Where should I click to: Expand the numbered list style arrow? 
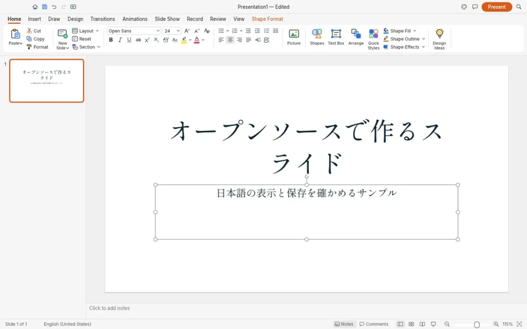coord(241,31)
